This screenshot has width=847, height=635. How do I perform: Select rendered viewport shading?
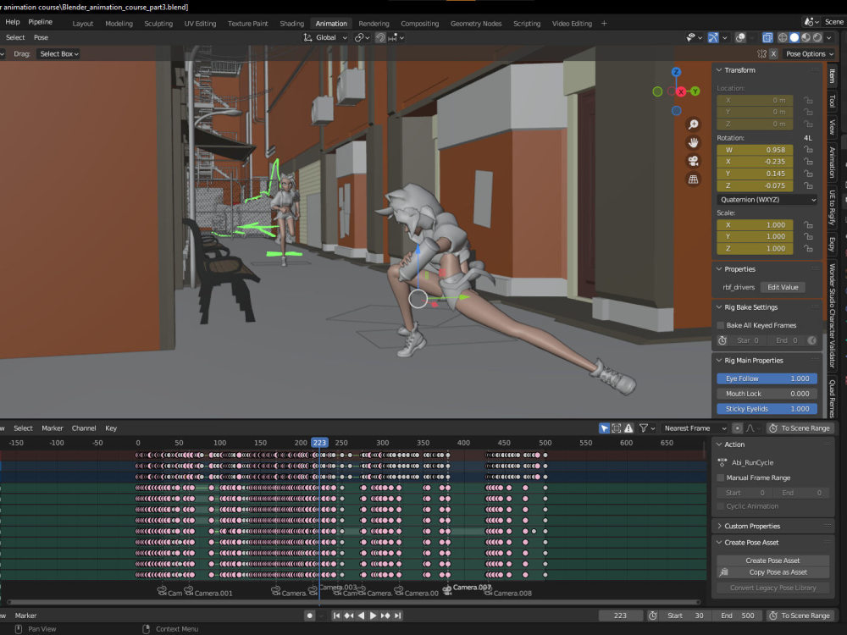[x=818, y=37]
